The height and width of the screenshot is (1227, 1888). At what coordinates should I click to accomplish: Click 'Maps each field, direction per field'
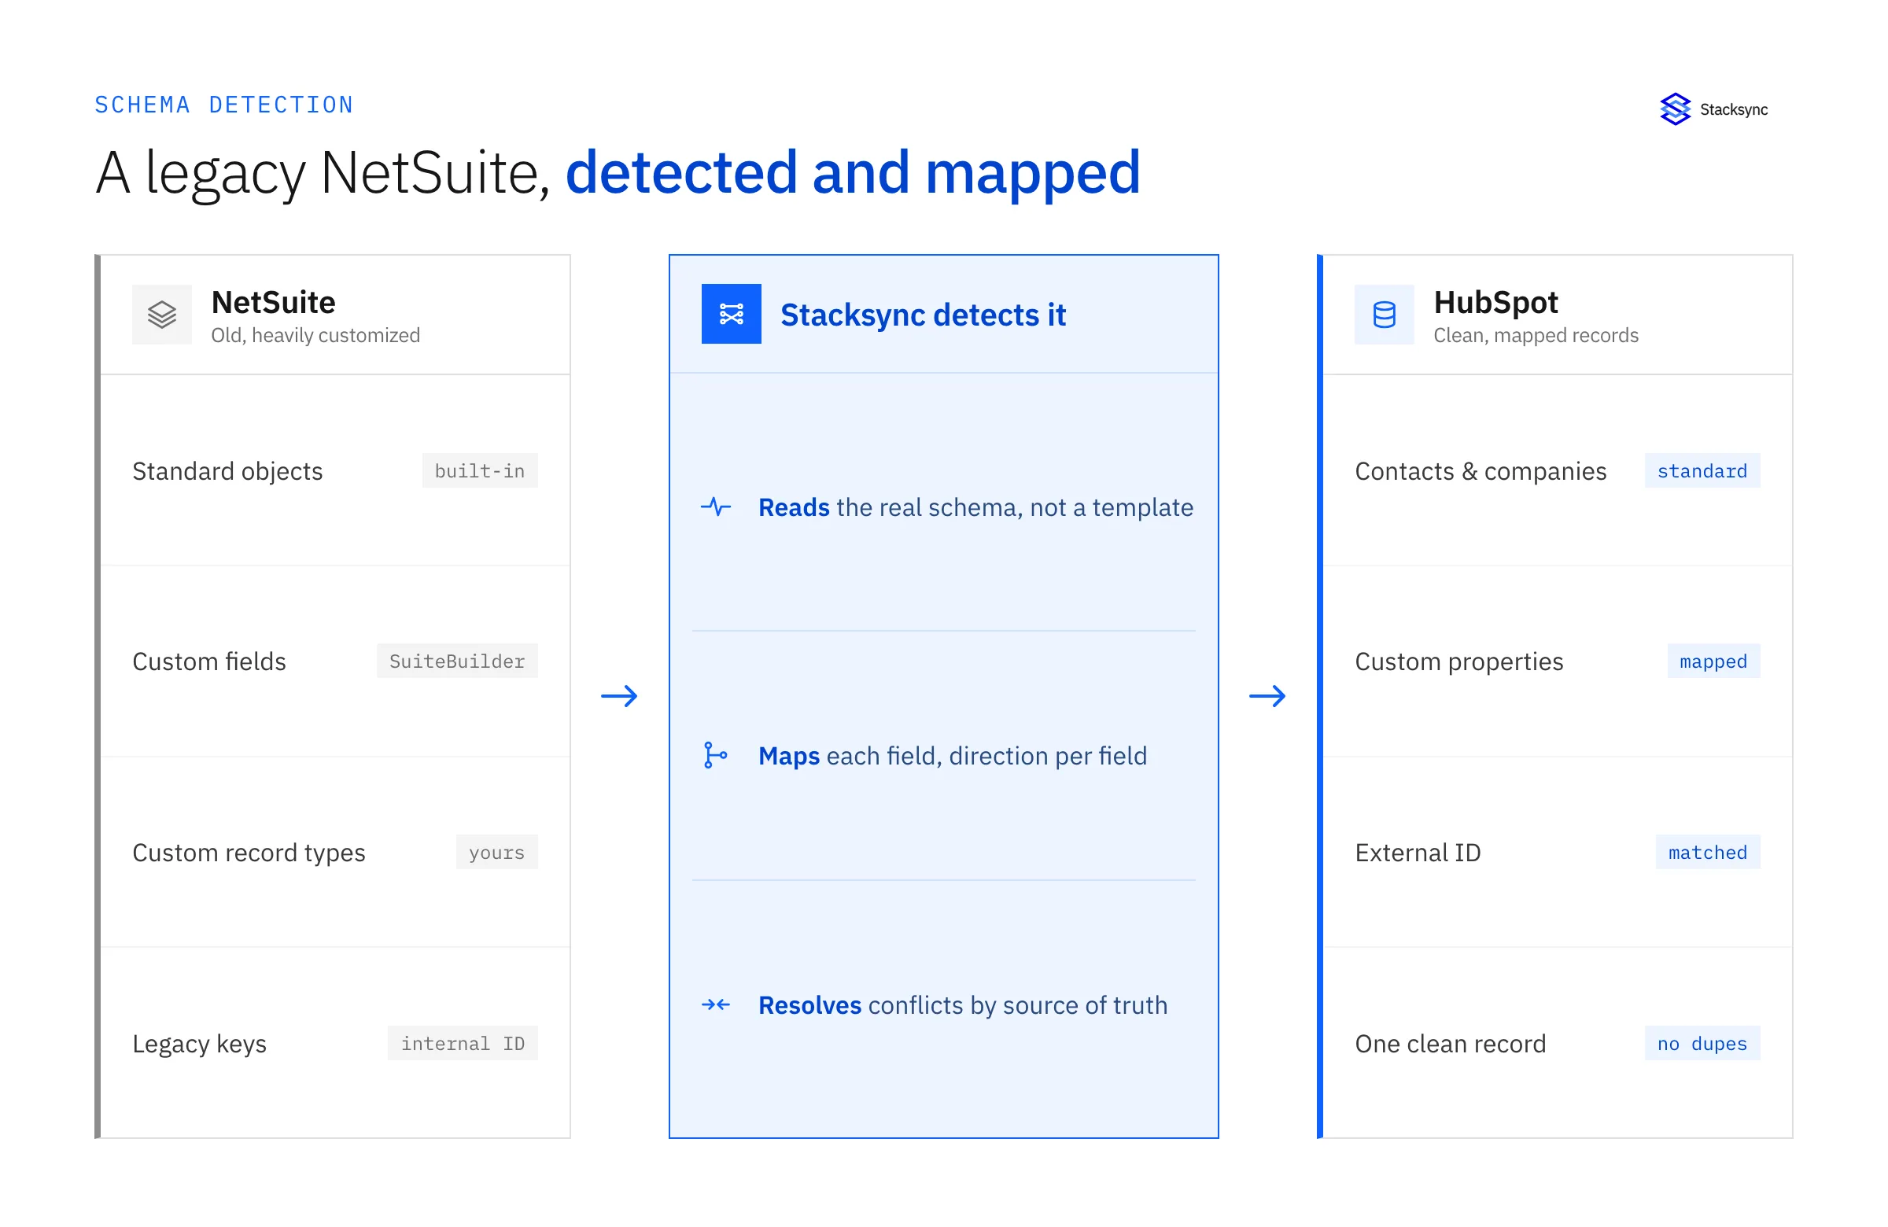click(x=953, y=756)
